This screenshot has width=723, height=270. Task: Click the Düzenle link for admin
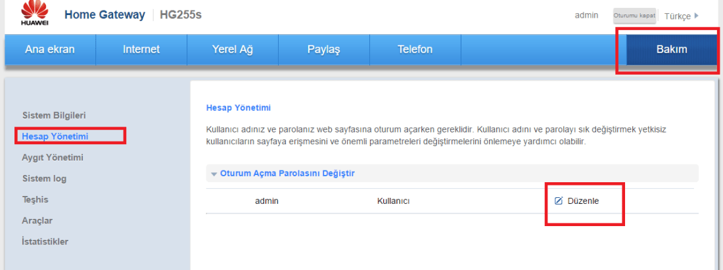pyautogui.click(x=584, y=201)
